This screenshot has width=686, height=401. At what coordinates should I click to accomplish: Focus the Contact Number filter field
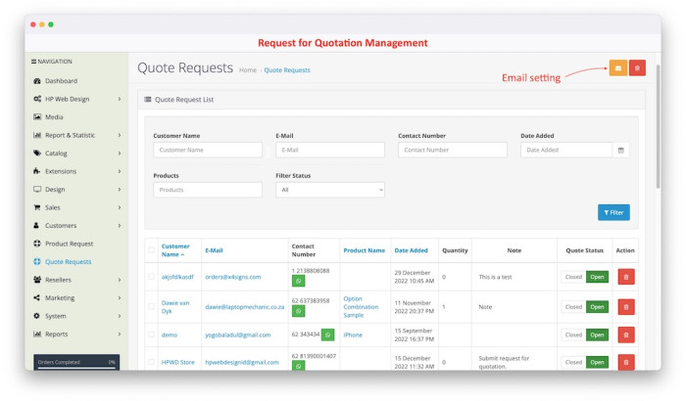tap(453, 150)
